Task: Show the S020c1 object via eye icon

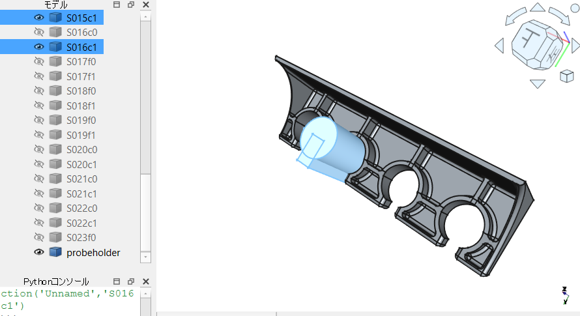Action: click(x=39, y=164)
